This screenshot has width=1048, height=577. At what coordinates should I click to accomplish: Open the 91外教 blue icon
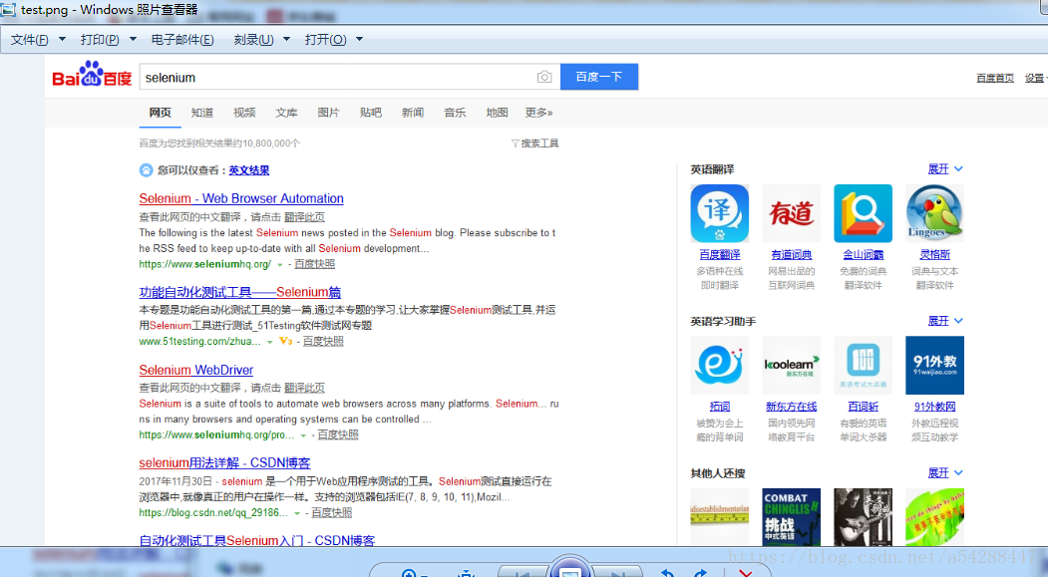tap(934, 365)
